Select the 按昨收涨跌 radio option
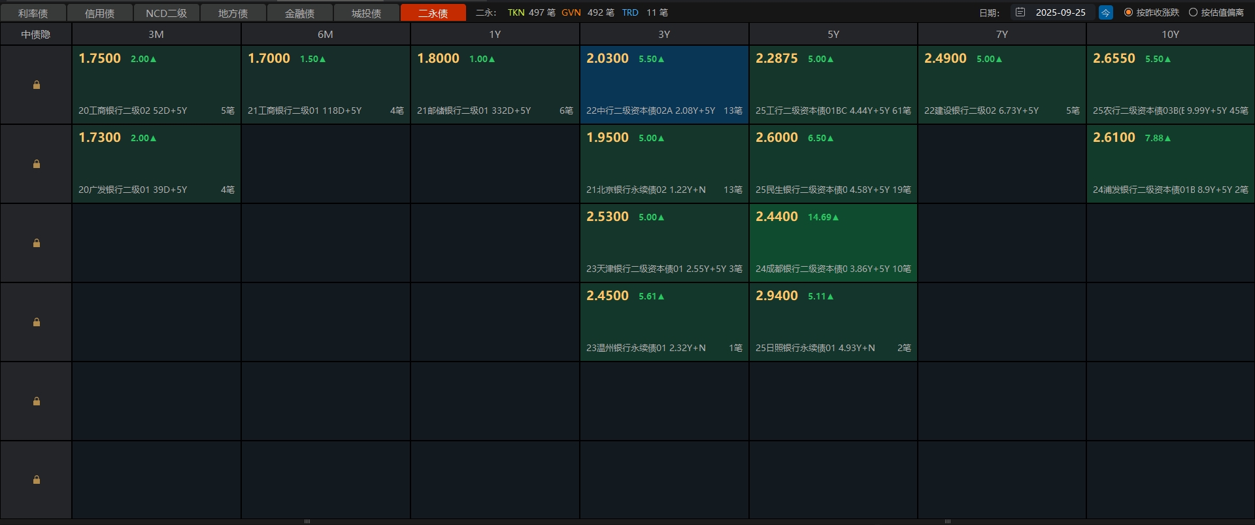This screenshot has height=525, width=1255. [x=1128, y=12]
